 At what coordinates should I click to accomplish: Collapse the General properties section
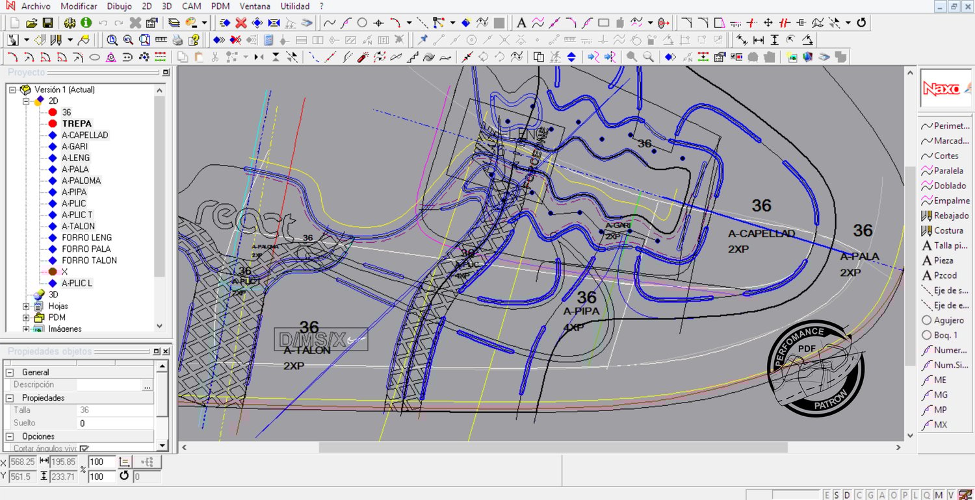click(x=10, y=372)
